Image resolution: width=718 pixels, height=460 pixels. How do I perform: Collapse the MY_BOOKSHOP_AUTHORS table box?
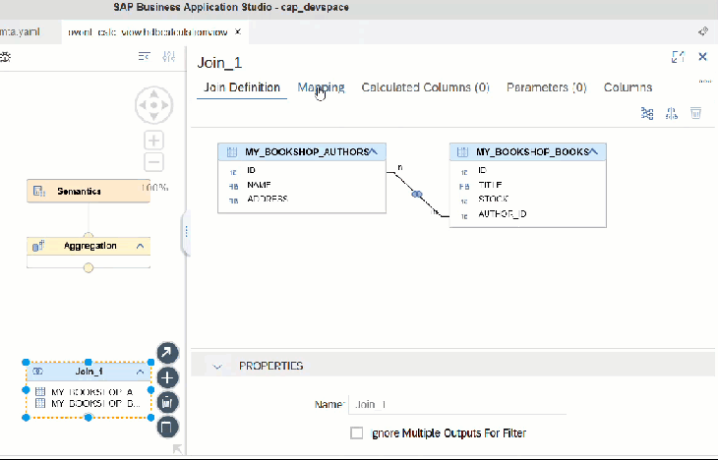374,151
